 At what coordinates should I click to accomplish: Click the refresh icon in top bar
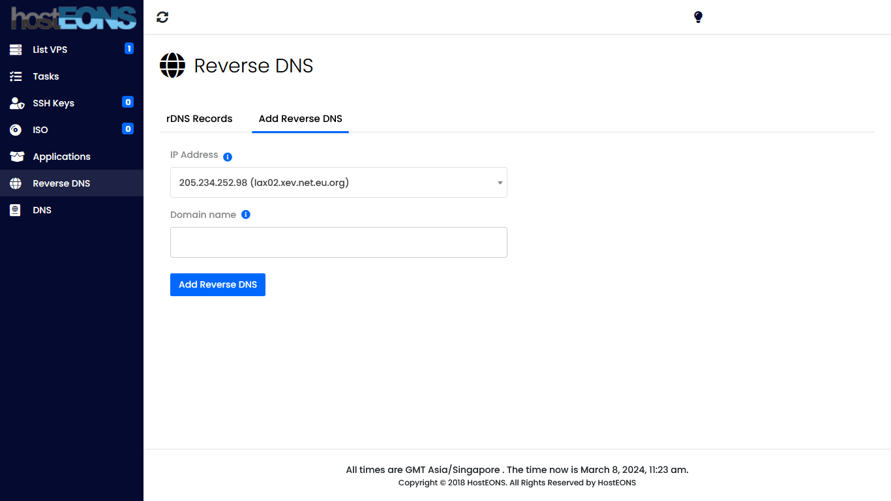pos(162,17)
